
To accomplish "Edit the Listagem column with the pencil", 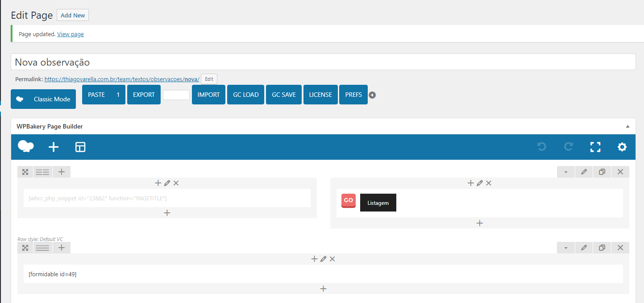I will tap(480, 183).
